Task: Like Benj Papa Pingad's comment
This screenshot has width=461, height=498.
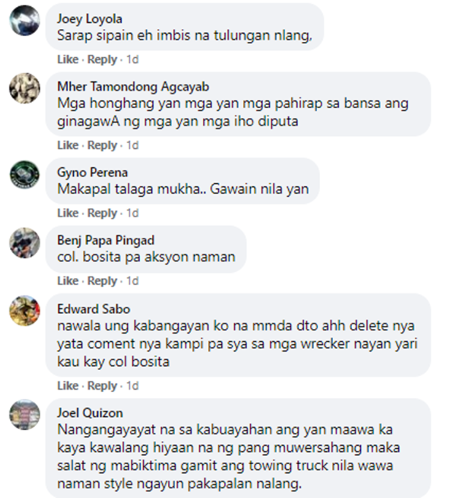Action: pyautogui.click(x=68, y=281)
